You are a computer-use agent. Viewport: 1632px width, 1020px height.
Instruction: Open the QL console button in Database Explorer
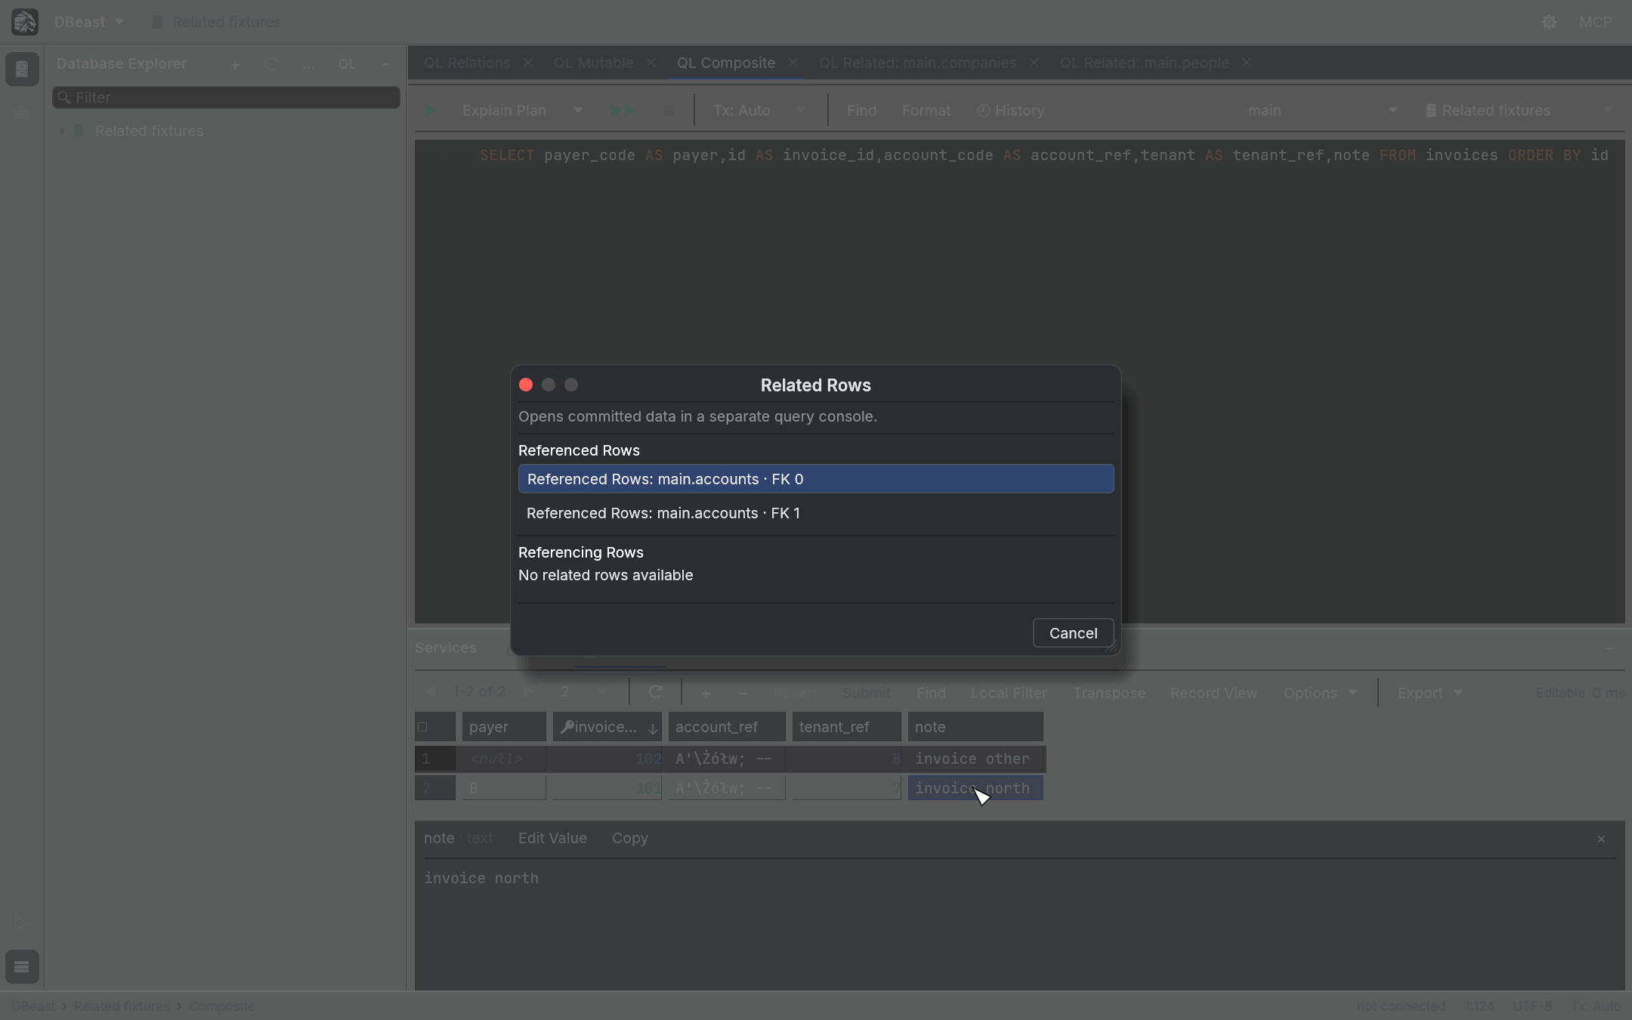coord(347,65)
